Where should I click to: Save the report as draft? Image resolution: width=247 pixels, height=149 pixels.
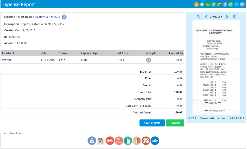point(152,123)
